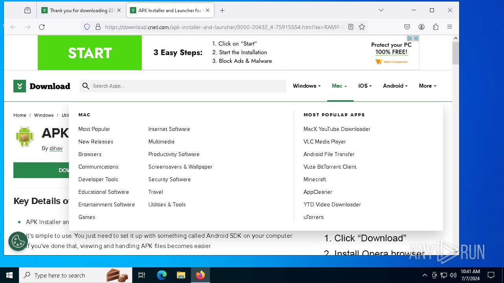The image size is (504, 283).
Task: Click the green START ad button
Action: [90, 53]
